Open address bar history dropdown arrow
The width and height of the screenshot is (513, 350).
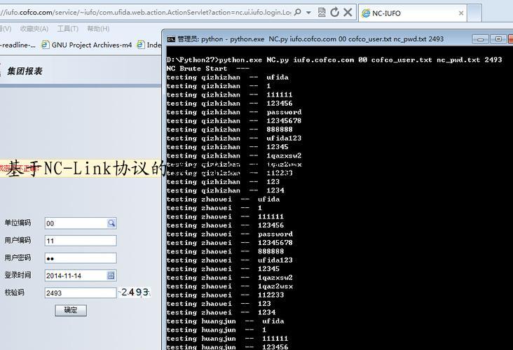(308, 13)
